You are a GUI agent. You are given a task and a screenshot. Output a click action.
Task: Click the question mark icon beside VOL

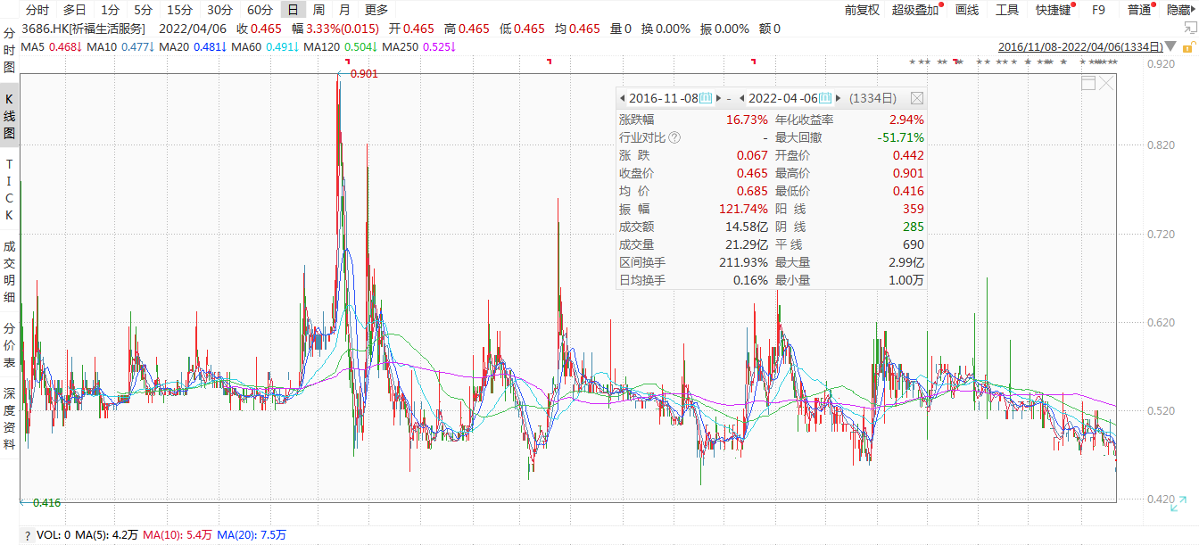coord(27,535)
